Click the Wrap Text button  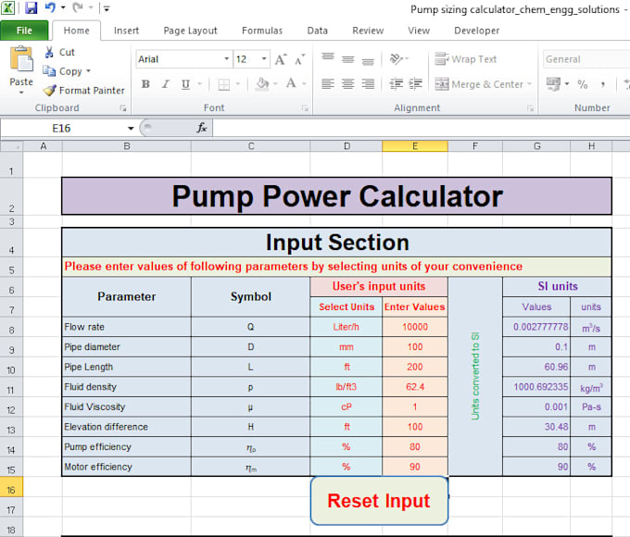click(466, 59)
